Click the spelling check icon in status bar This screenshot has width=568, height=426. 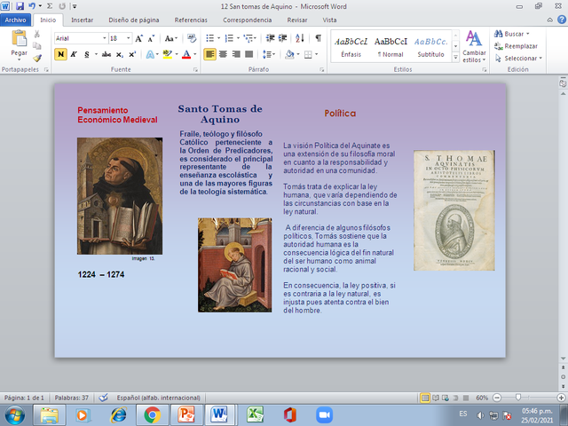click(x=103, y=398)
